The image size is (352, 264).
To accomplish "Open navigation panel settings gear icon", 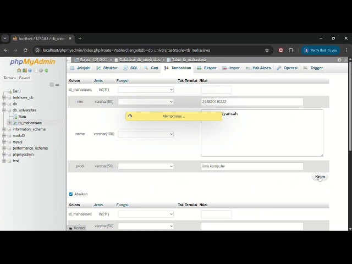I will click(x=41, y=70).
